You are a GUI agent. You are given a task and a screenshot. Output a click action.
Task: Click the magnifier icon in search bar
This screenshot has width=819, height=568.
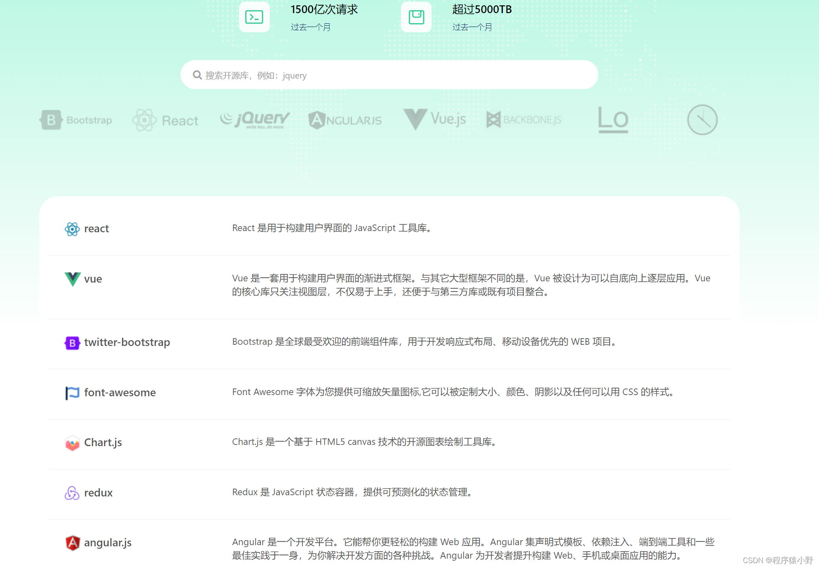[197, 75]
